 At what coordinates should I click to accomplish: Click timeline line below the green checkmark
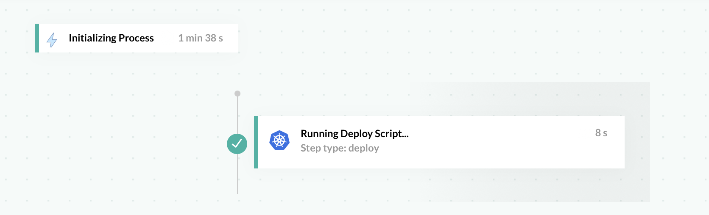(x=237, y=174)
